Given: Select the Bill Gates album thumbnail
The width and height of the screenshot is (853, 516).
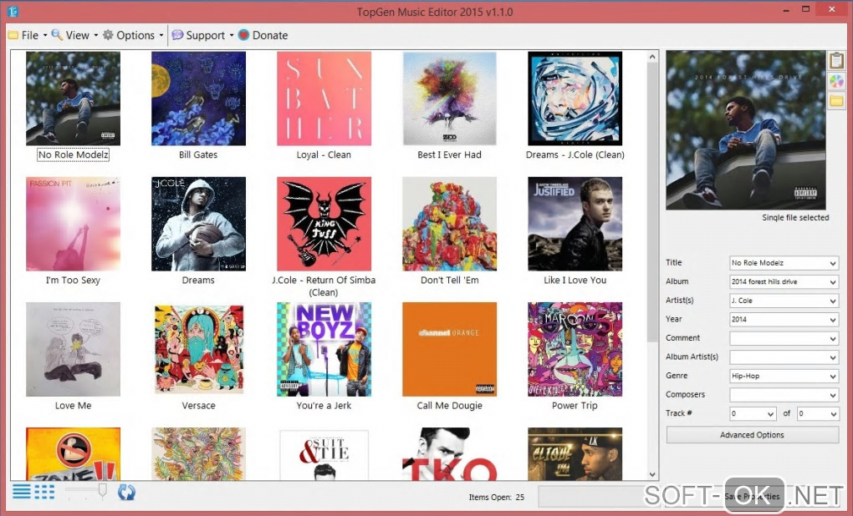Looking at the screenshot, I should pyautogui.click(x=198, y=99).
